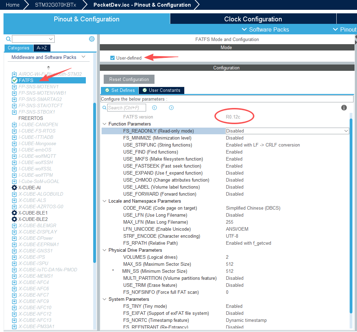
Task: Click the download icon beside I-CUBE-wolfSSL
Action: point(14,169)
